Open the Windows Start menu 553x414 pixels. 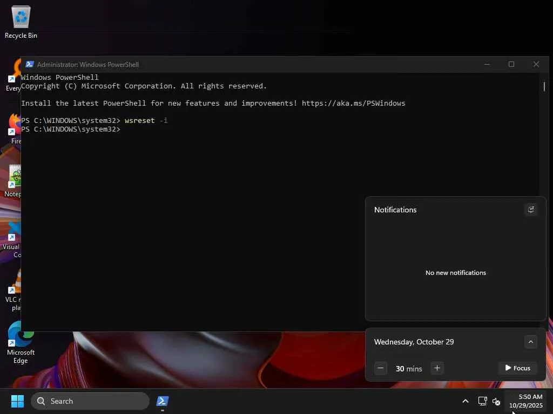[x=17, y=401]
